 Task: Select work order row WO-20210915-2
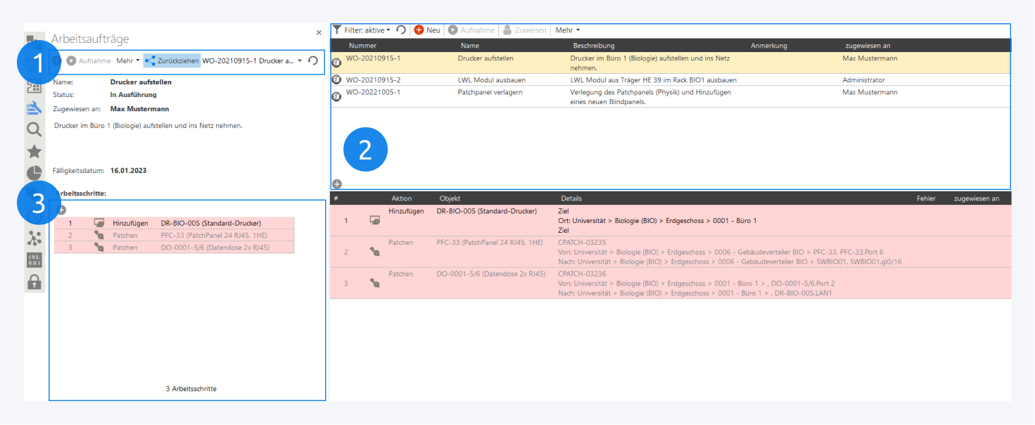click(373, 80)
